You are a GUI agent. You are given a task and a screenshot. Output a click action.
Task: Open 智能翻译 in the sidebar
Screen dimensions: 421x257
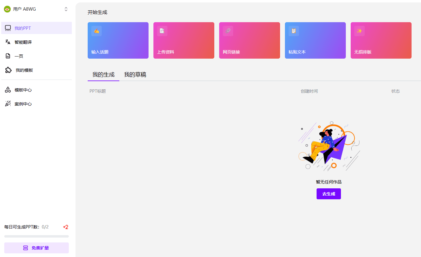point(37,42)
